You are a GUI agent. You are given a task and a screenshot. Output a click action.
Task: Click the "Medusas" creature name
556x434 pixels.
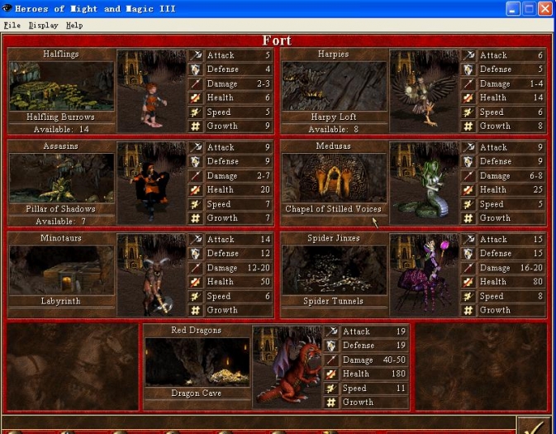(333, 146)
